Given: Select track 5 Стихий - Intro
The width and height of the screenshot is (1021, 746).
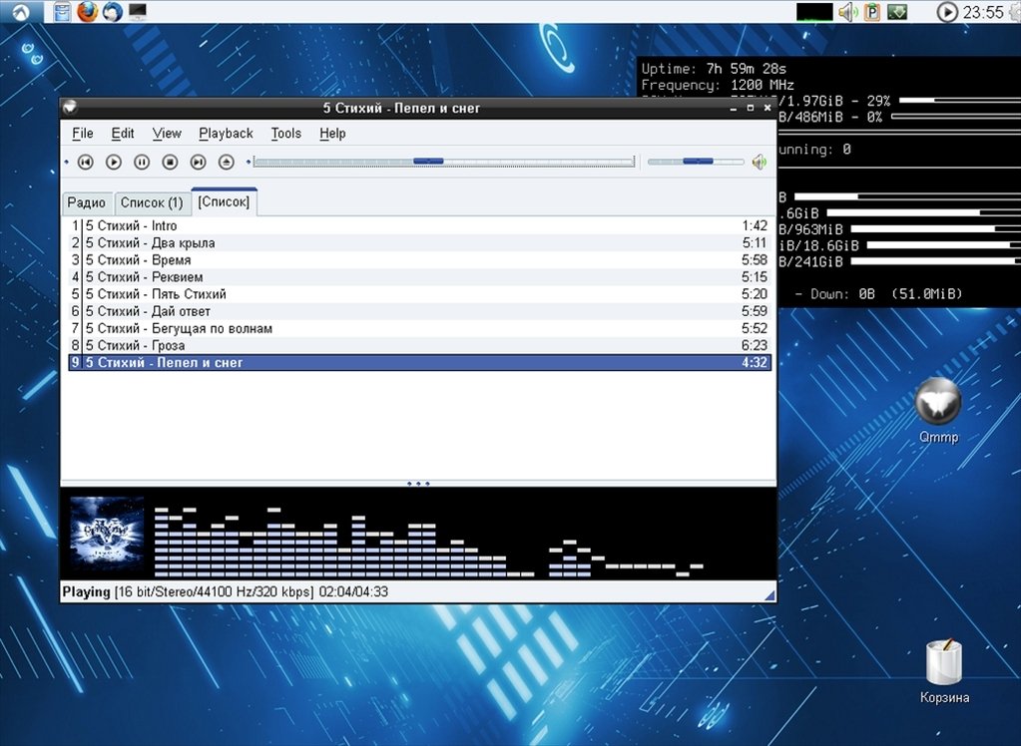Looking at the screenshot, I should pyautogui.click(x=420, y=225).
